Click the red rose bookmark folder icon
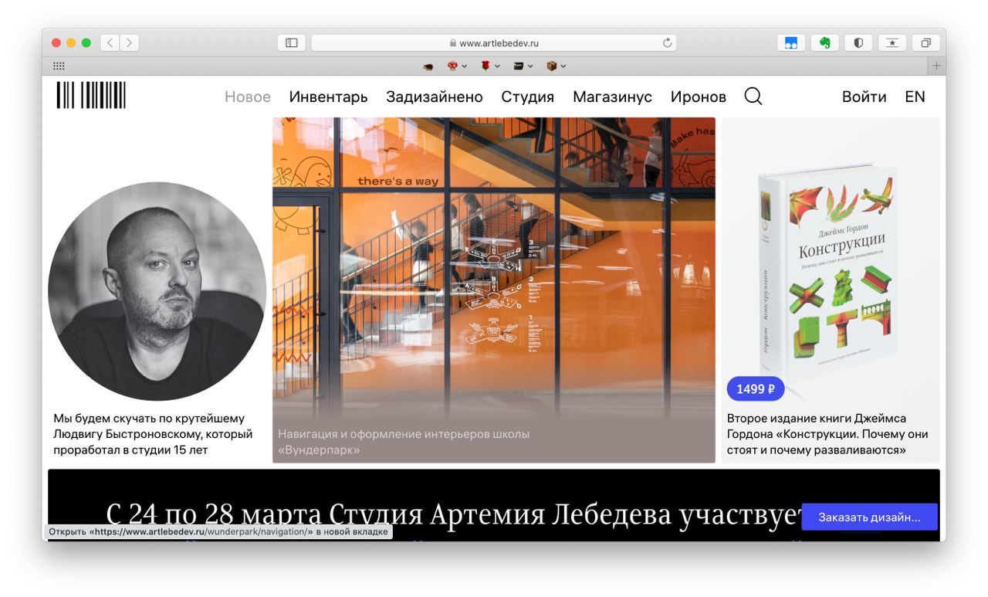This screenshot has height=597, width=988. [486, 66]
